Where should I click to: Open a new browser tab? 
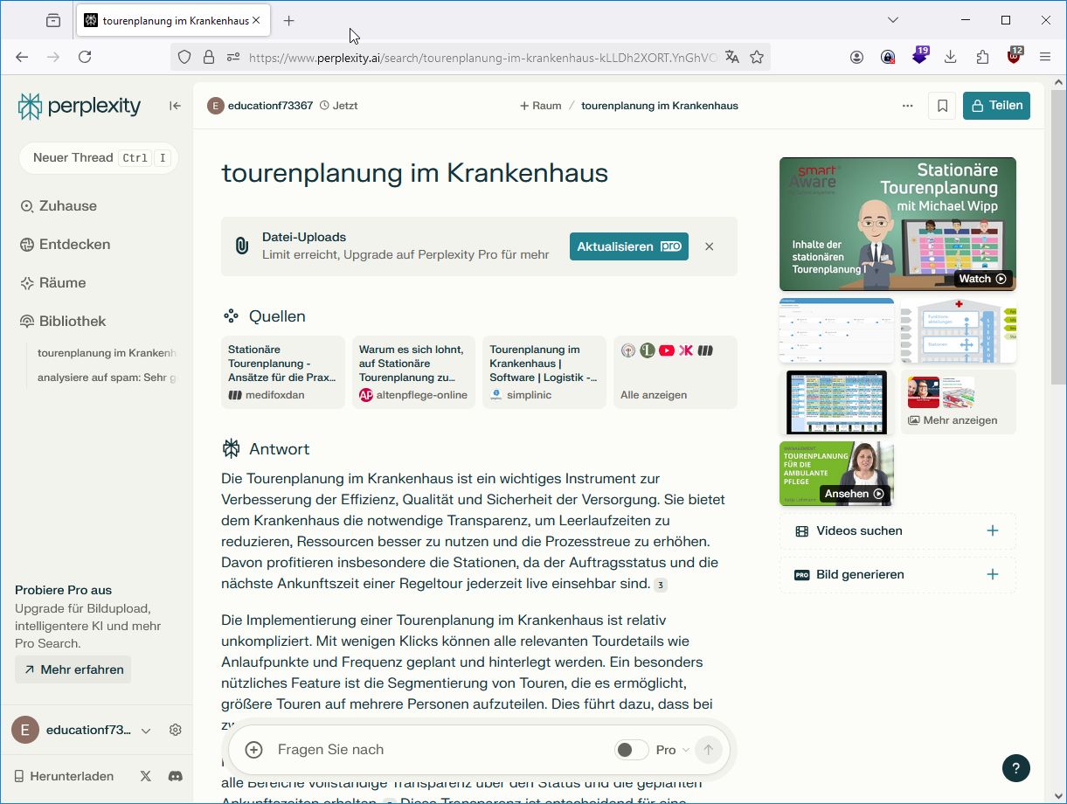289,20
